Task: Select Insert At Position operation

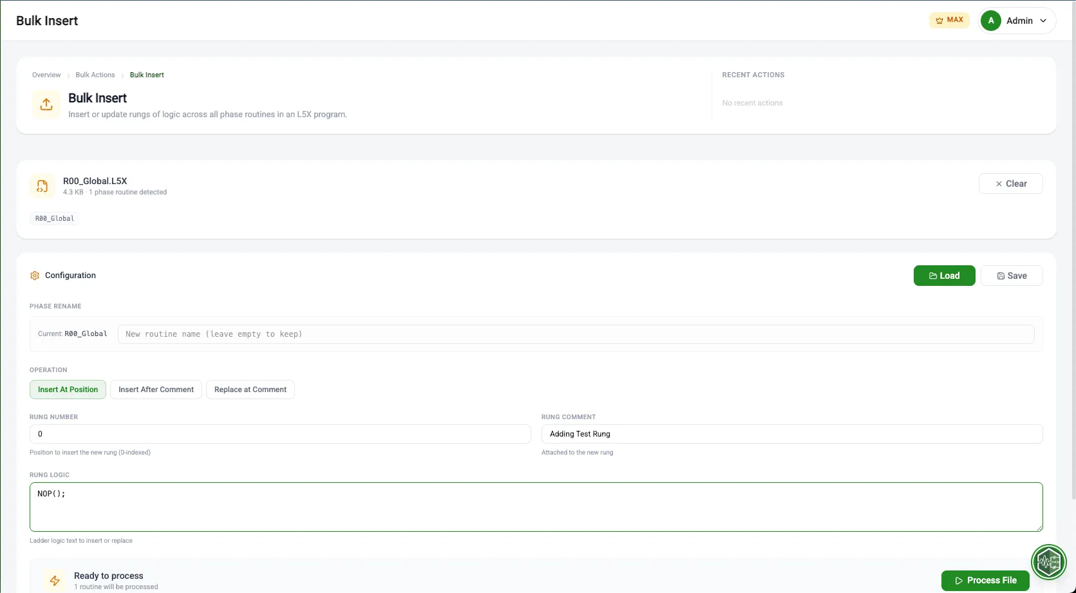Action: click(68, 390)
